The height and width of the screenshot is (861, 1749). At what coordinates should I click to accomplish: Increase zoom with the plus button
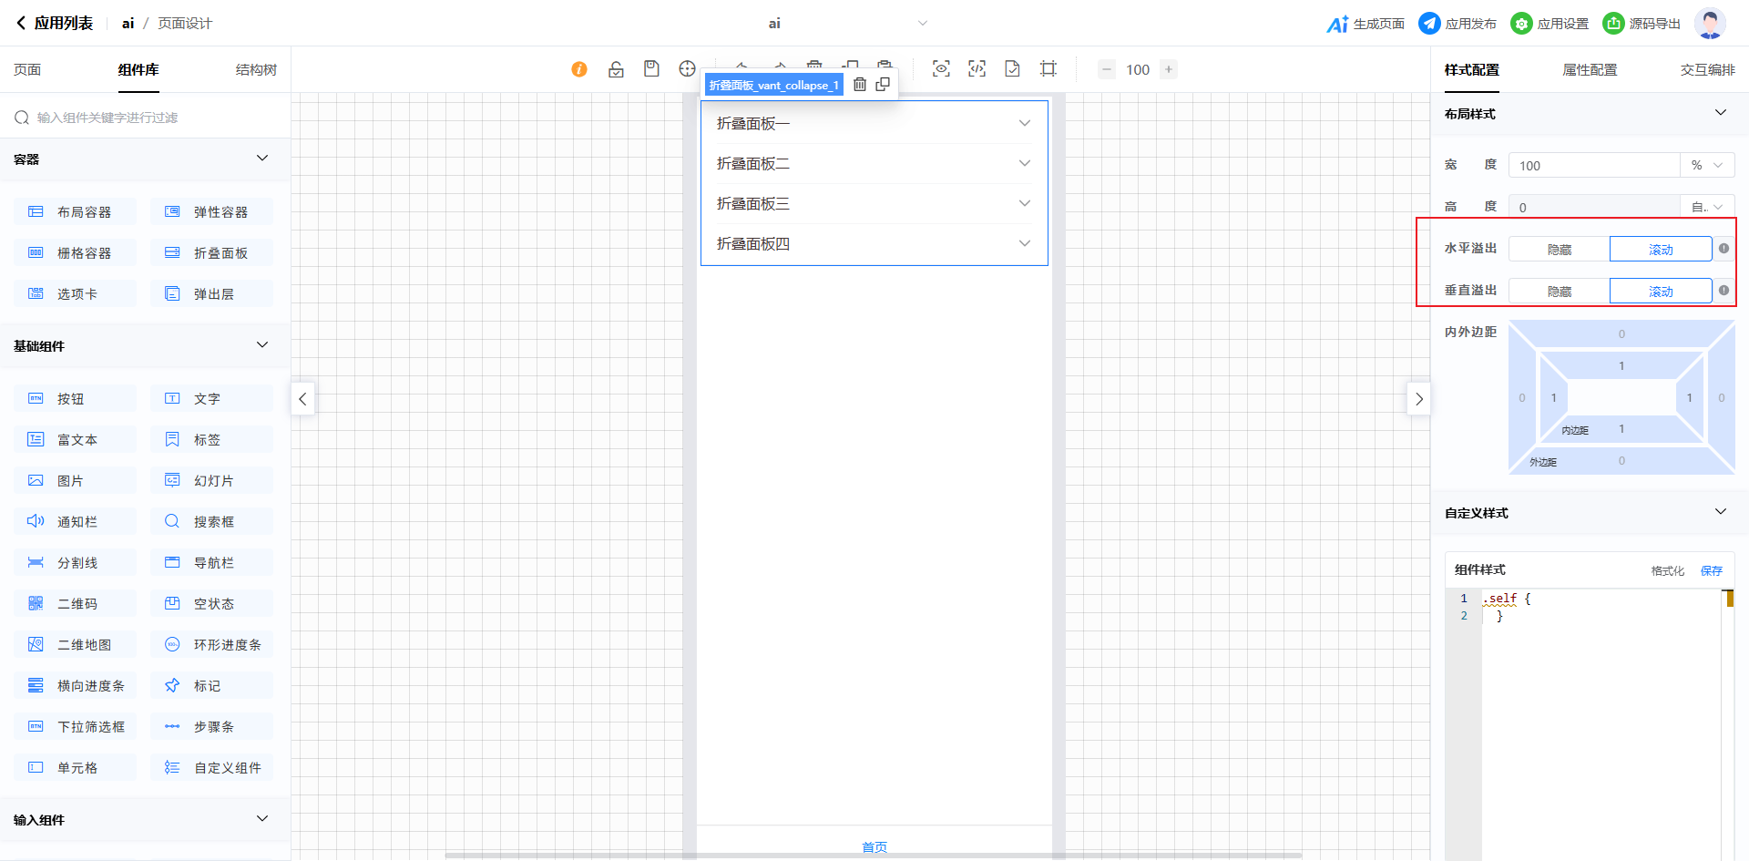[1169, 69]
